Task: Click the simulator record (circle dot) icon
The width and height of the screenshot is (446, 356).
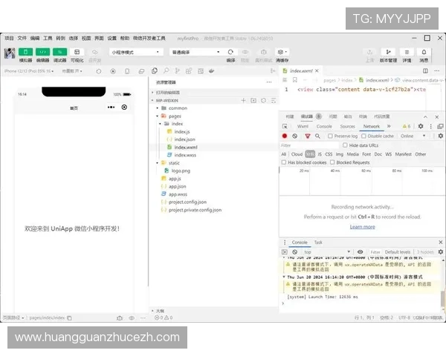Action: point(113,71)
